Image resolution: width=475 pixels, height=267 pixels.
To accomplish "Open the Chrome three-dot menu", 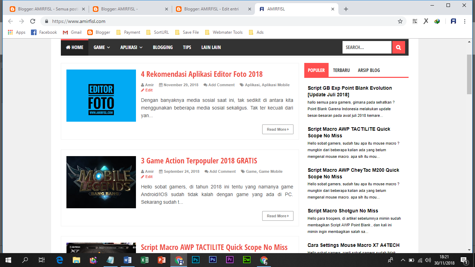I will click(465, 21).
